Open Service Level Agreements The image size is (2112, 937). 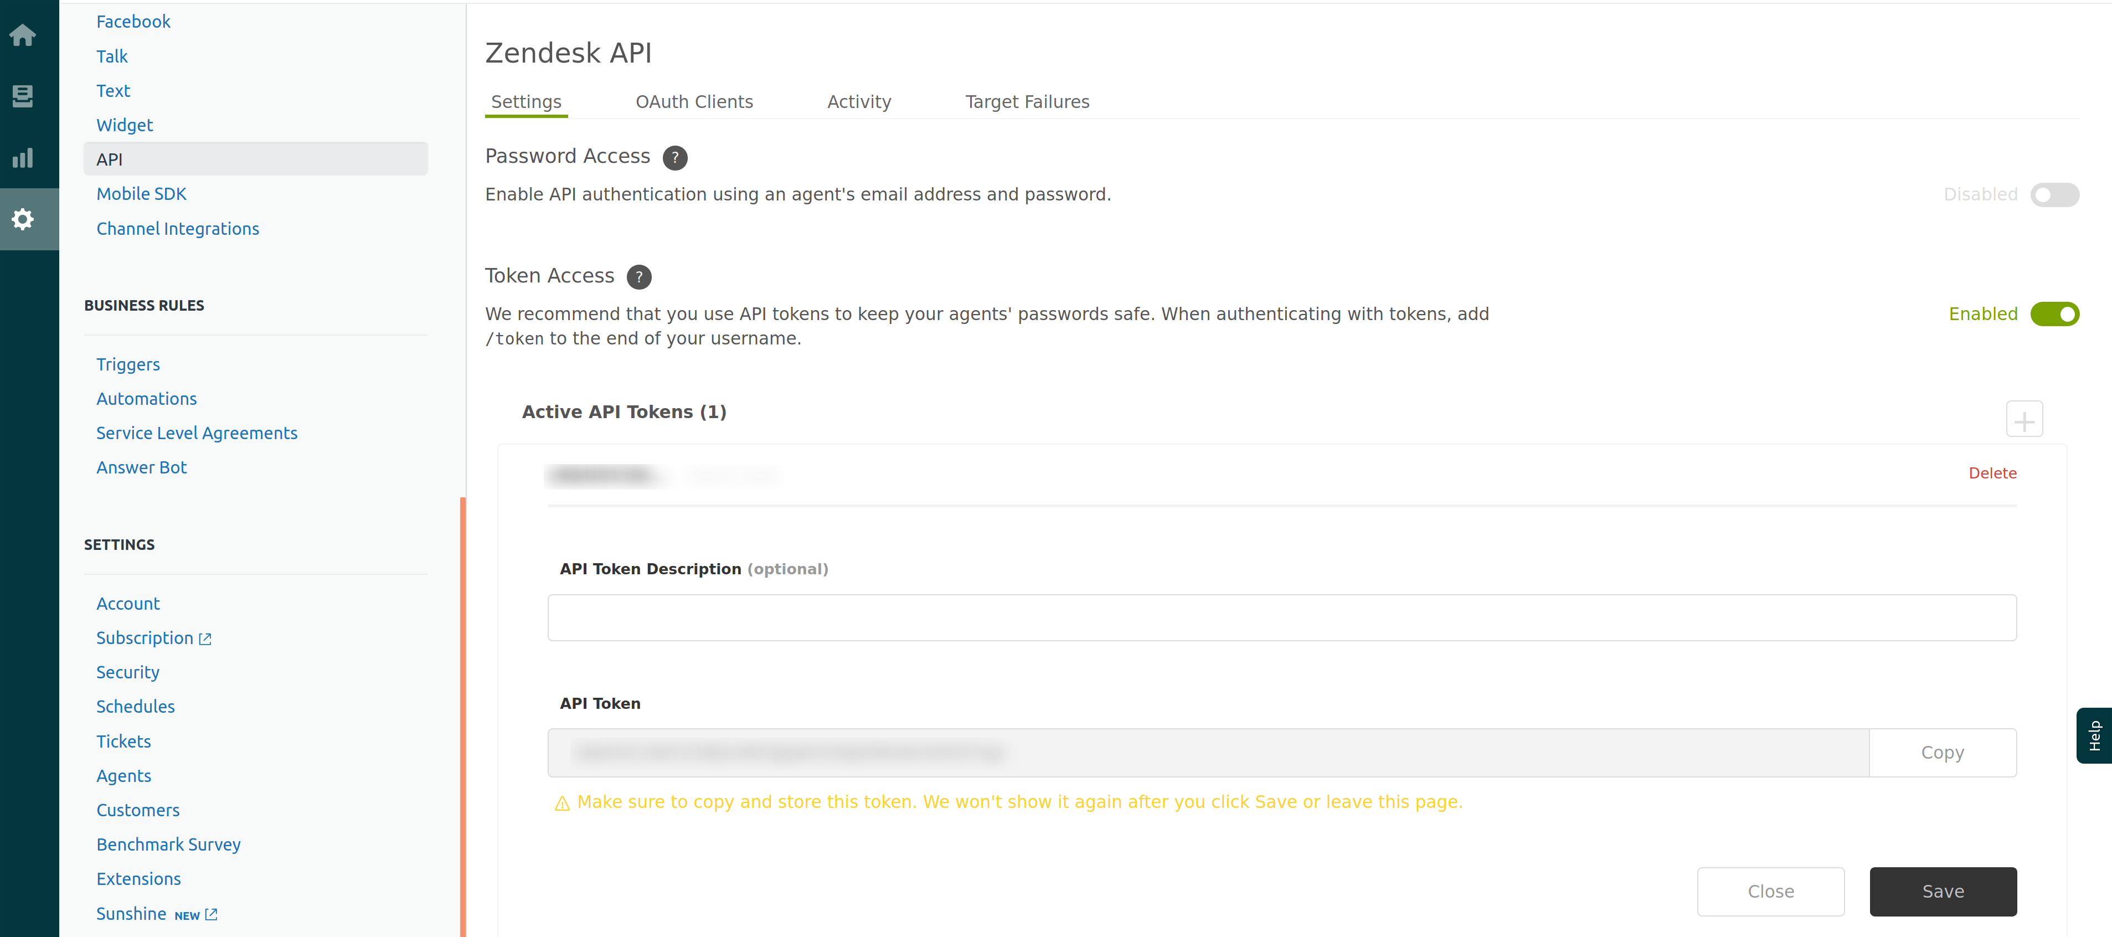tap(197, 434)
